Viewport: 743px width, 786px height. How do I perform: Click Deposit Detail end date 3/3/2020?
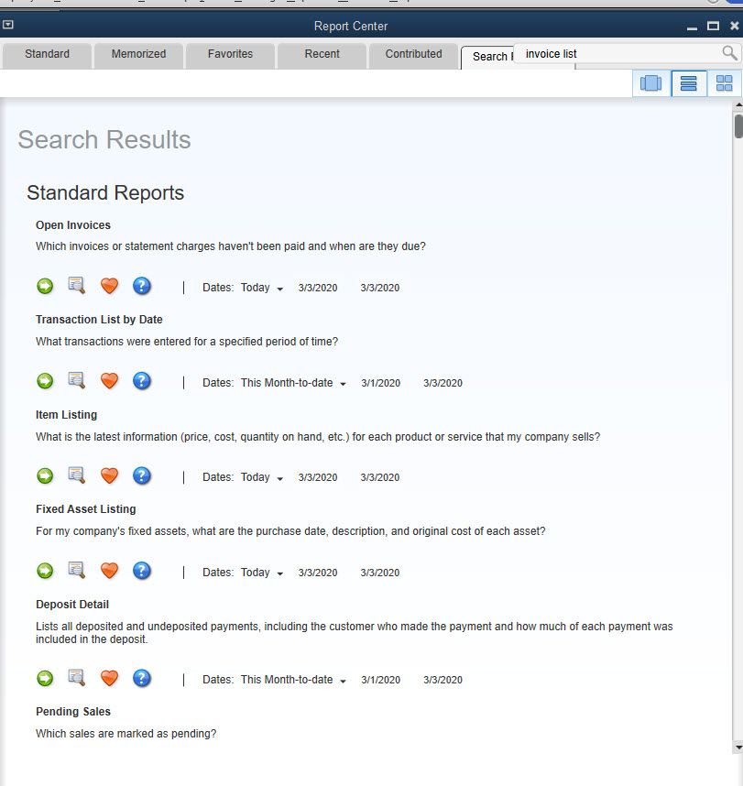(x=443, y=680)
